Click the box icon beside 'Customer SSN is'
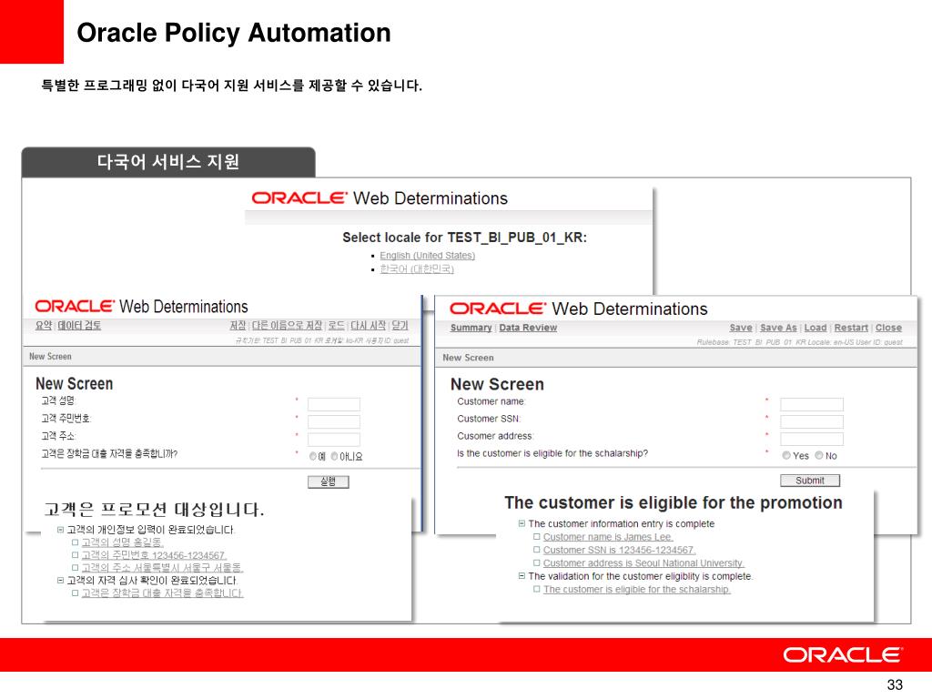 pyautogui.click(x=537, y=550)
